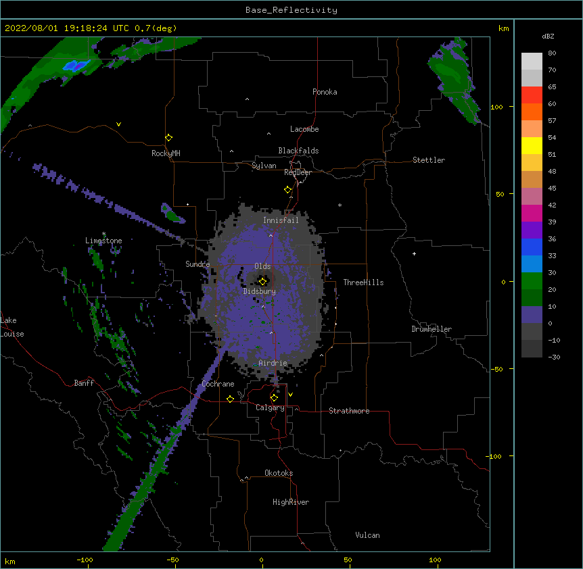The width and height of the screenshot is (583, 569).
Task: Click the Okotoks city label
Action: [279, 473]
